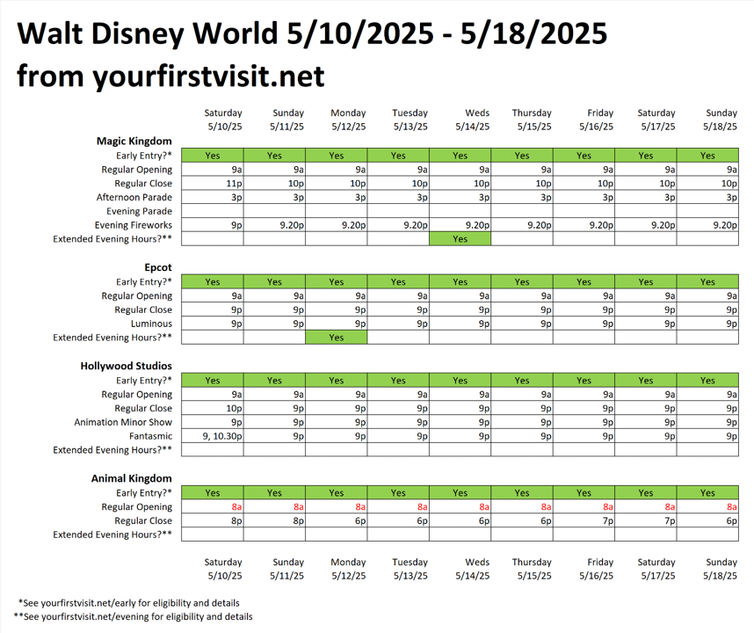The width and height of the screenshot is (754, 633).
Task: Click Animal Kingdom's red 8a opening on Sunday 5/18
Action: click(707, 507)
